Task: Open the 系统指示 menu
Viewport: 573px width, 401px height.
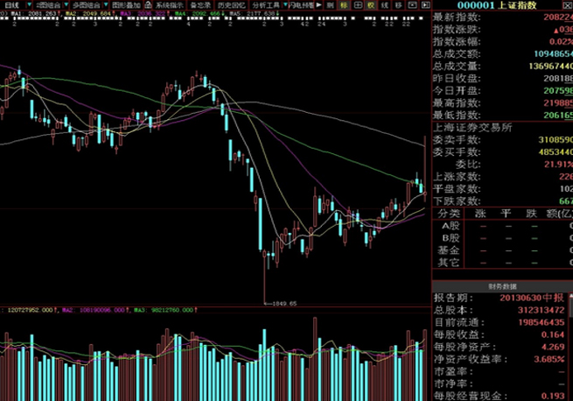Action: (x=168, y=5)
